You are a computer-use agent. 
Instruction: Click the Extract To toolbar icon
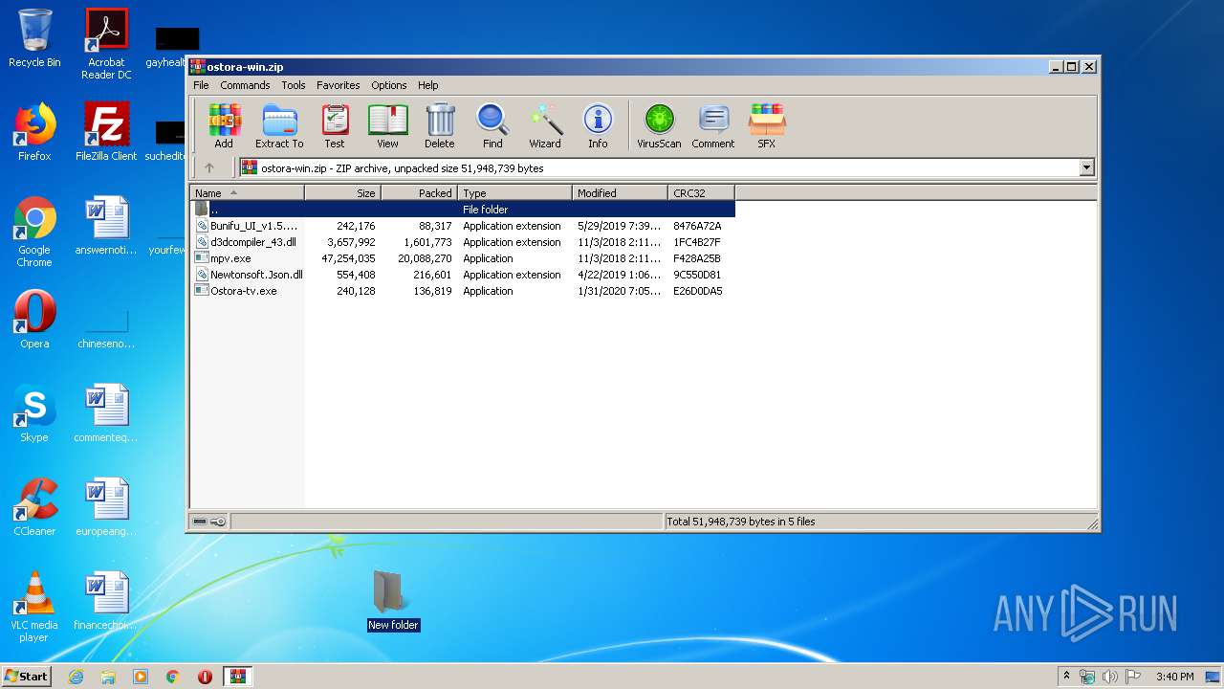pos(279,126)
